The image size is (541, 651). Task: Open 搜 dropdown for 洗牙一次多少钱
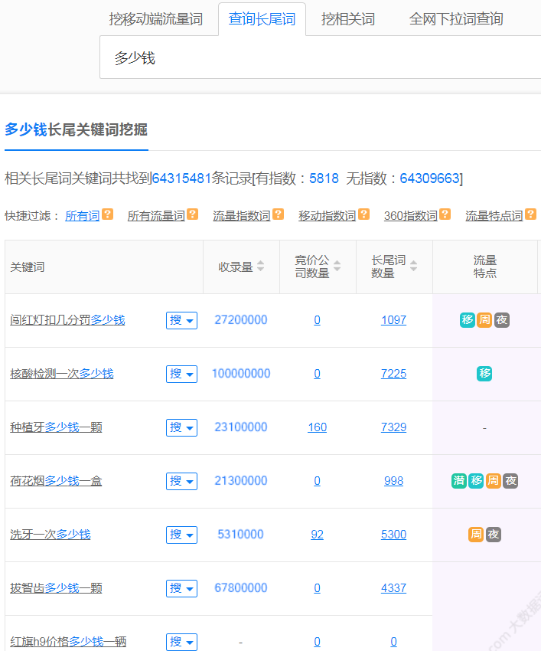pyautogui.click(x=181, y=535)
